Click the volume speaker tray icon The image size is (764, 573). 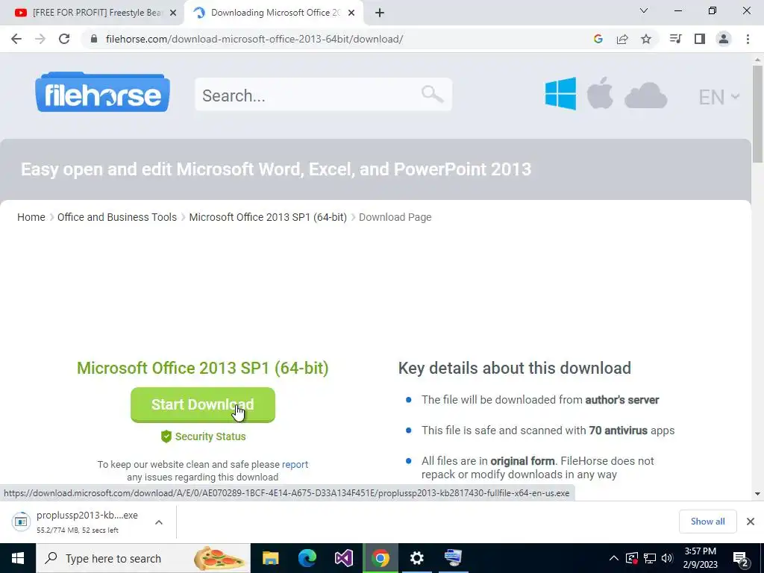667,558
